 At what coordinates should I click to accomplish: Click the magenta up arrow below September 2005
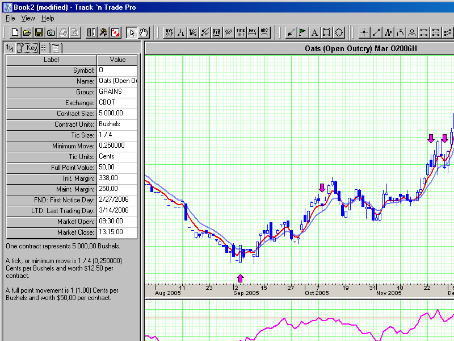240,277
